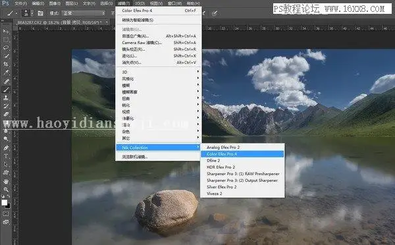395x245 pixels.
Task: Select the Crop tool
Action: (6, 65)
